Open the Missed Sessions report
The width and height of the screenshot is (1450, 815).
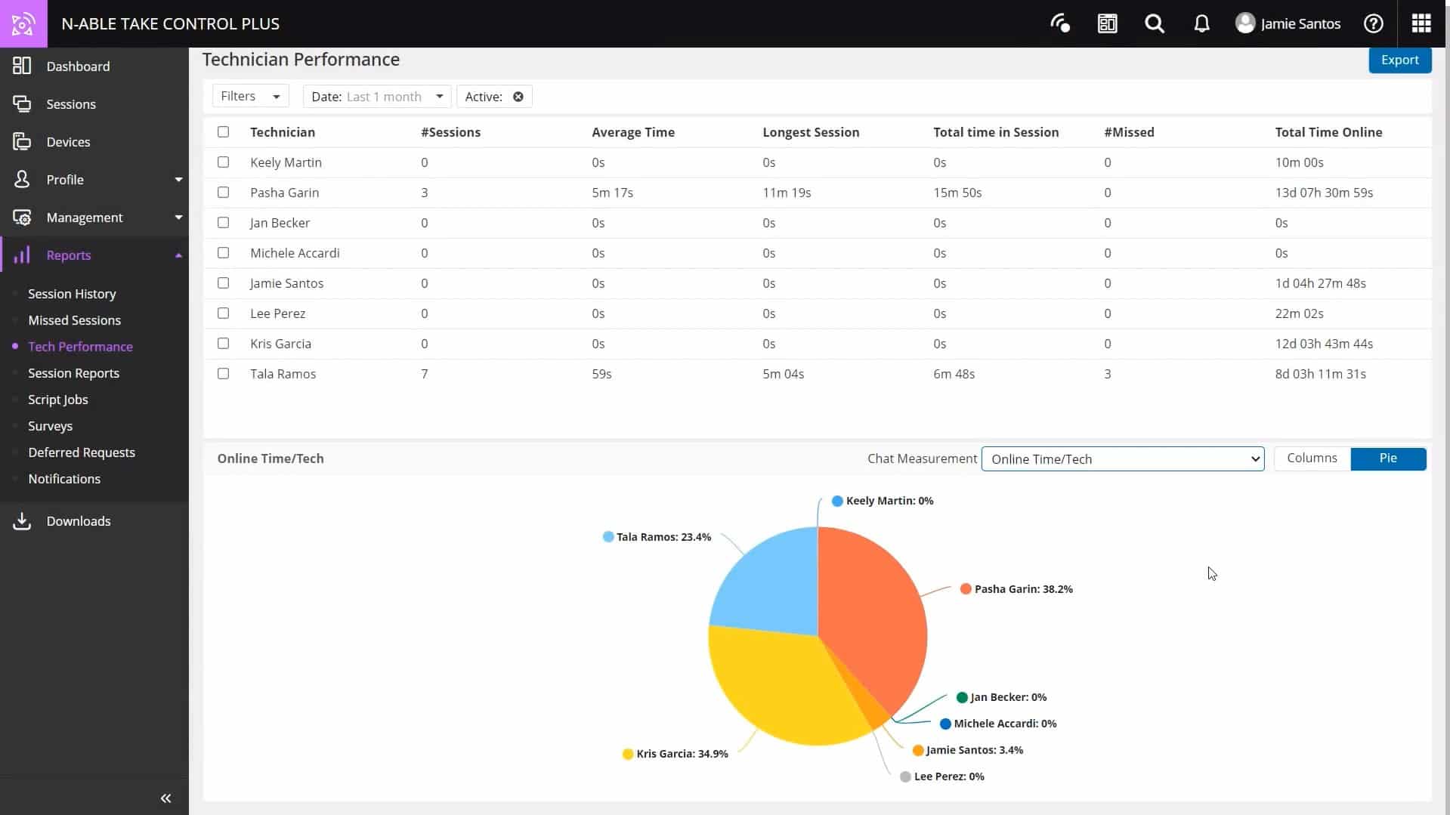(x=74, y=320)
